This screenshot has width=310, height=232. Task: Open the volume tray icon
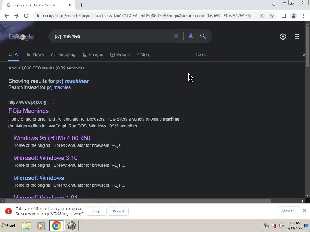(x=281, y=226)
